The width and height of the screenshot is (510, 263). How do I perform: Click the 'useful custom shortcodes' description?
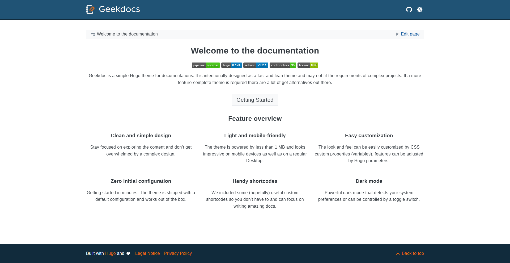tap(255, 199)
